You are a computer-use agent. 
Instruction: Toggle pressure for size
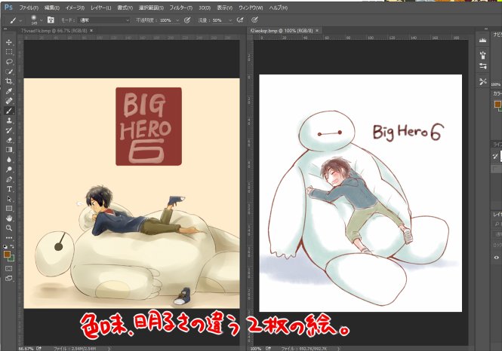coord(254,20)
